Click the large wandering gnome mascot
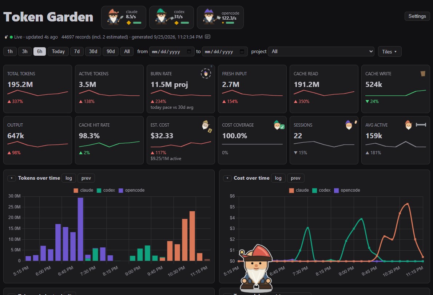The height and width of the screenshot is (295, 433). point(256,268)
